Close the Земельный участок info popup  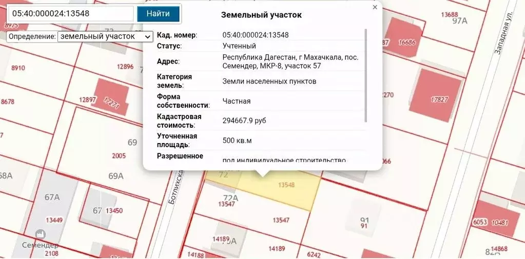(x=375, y=7)
